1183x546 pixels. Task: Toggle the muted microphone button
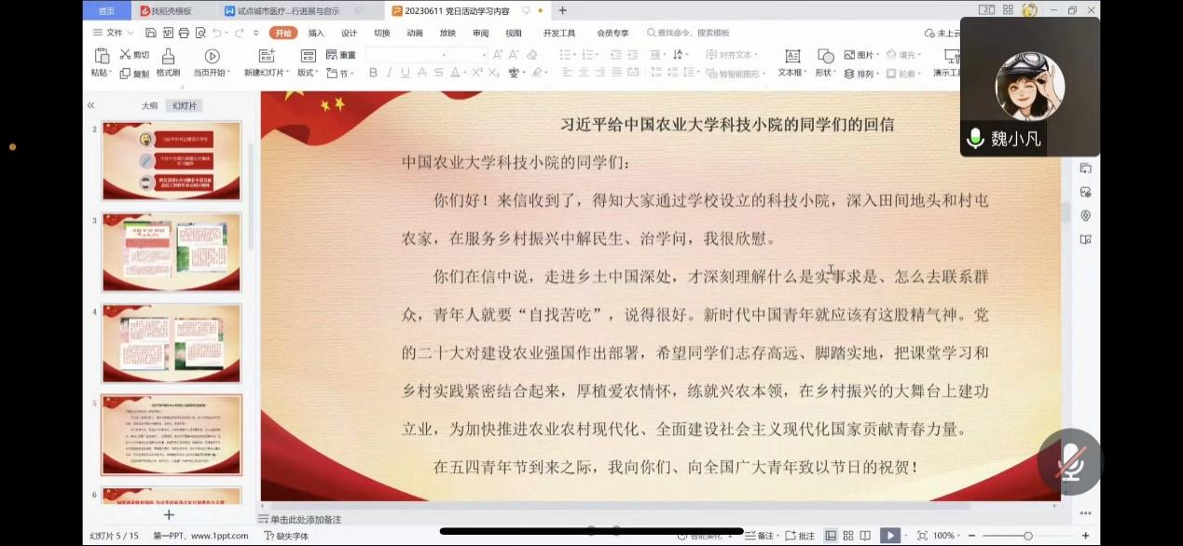1069,462
